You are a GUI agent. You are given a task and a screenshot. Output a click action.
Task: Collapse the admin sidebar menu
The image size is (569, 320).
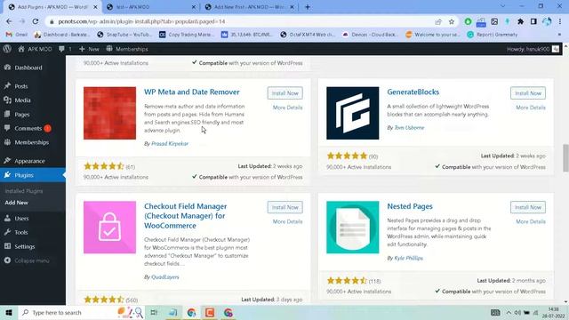click(x=32, y=260)
